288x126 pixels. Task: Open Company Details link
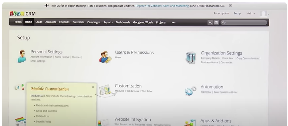coord(210,58)
